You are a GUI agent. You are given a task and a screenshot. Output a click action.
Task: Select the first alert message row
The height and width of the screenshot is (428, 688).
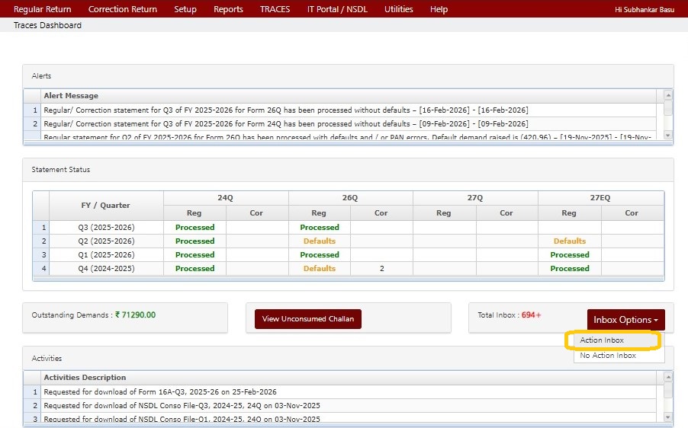[x=286, y=110]
